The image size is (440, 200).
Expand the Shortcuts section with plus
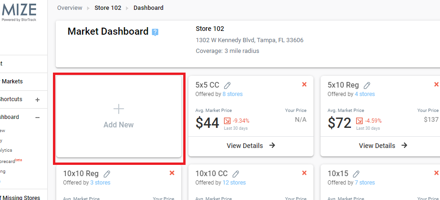click(x=37, y=100)
